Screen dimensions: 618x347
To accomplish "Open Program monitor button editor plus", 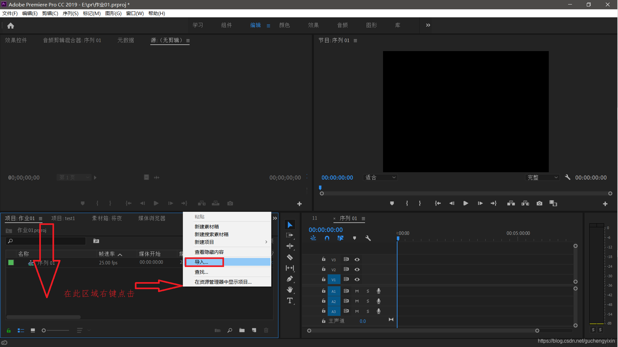I will [x=605, y=204].
